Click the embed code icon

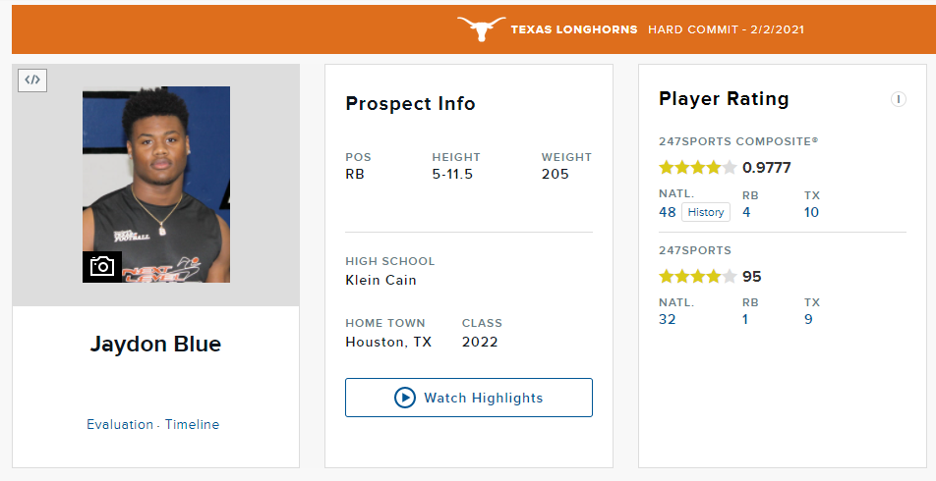coord(32,80)
